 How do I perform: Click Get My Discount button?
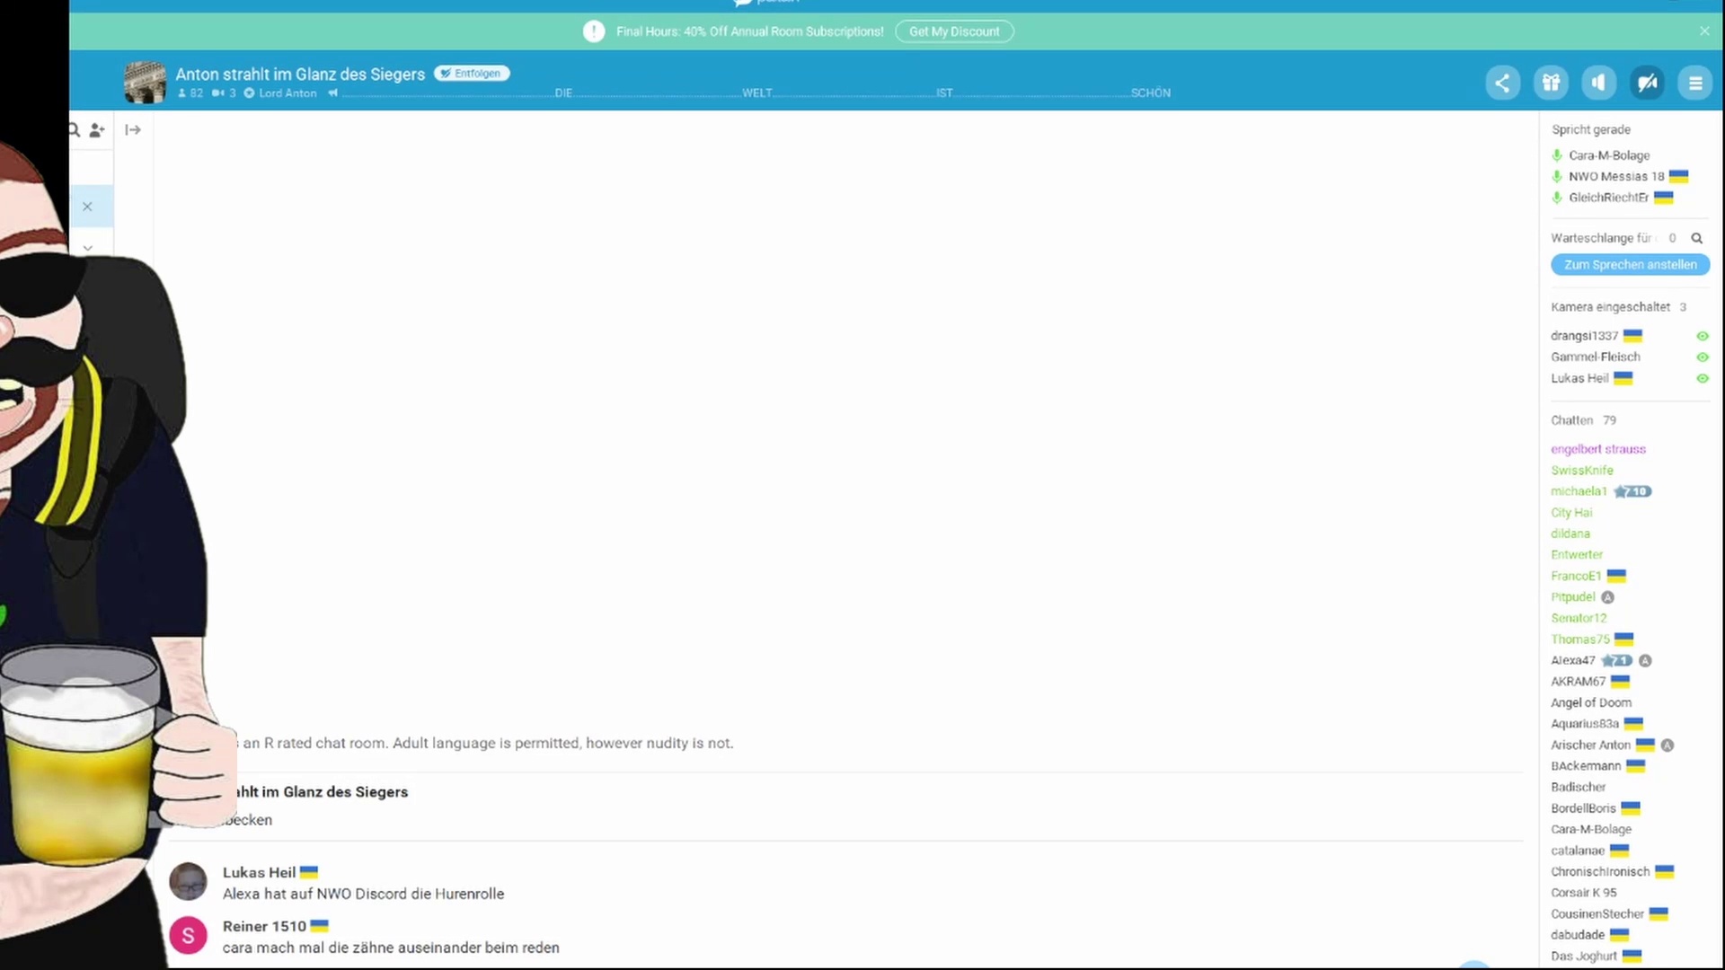tap(953, 31)
